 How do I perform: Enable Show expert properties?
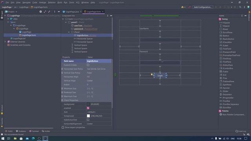coord(63,127)
